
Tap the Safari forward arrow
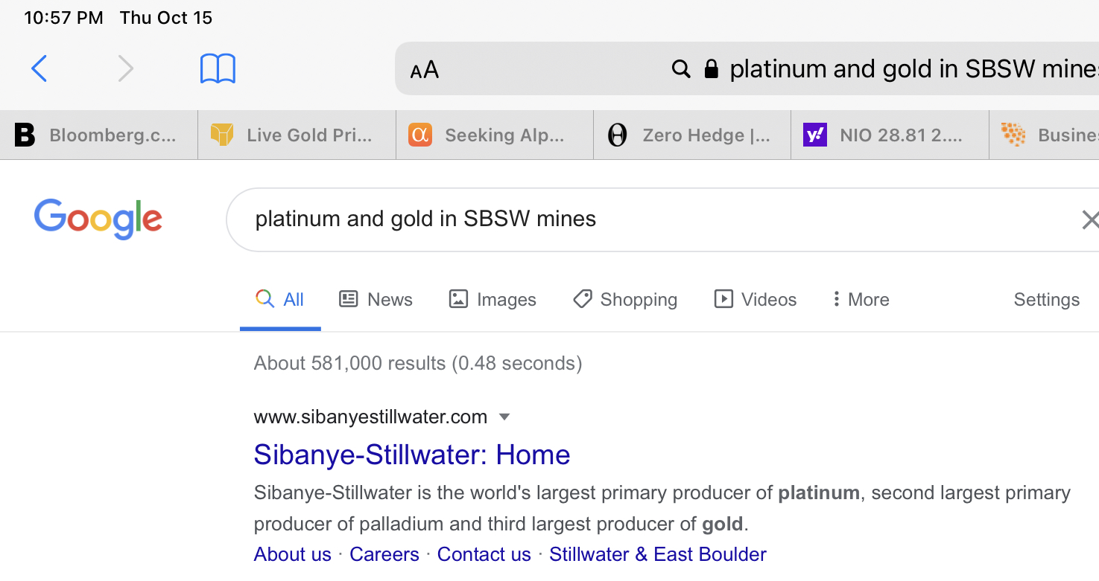click(x=126, y=68)
